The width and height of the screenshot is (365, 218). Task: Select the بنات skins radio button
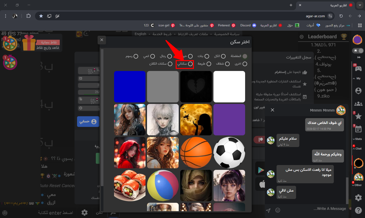point(207,56)
